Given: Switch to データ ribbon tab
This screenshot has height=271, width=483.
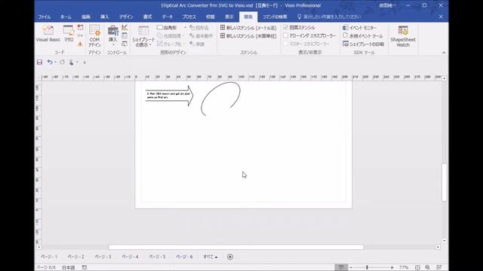Looking at the screenshot, I should (x=168, y=17).
